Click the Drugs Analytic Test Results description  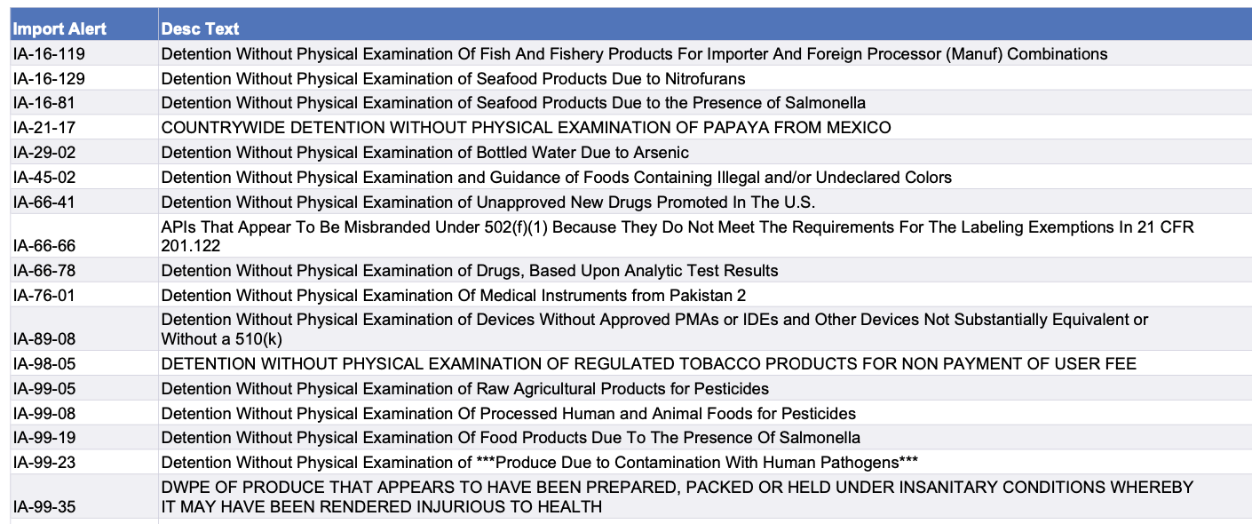click(469, 271)
